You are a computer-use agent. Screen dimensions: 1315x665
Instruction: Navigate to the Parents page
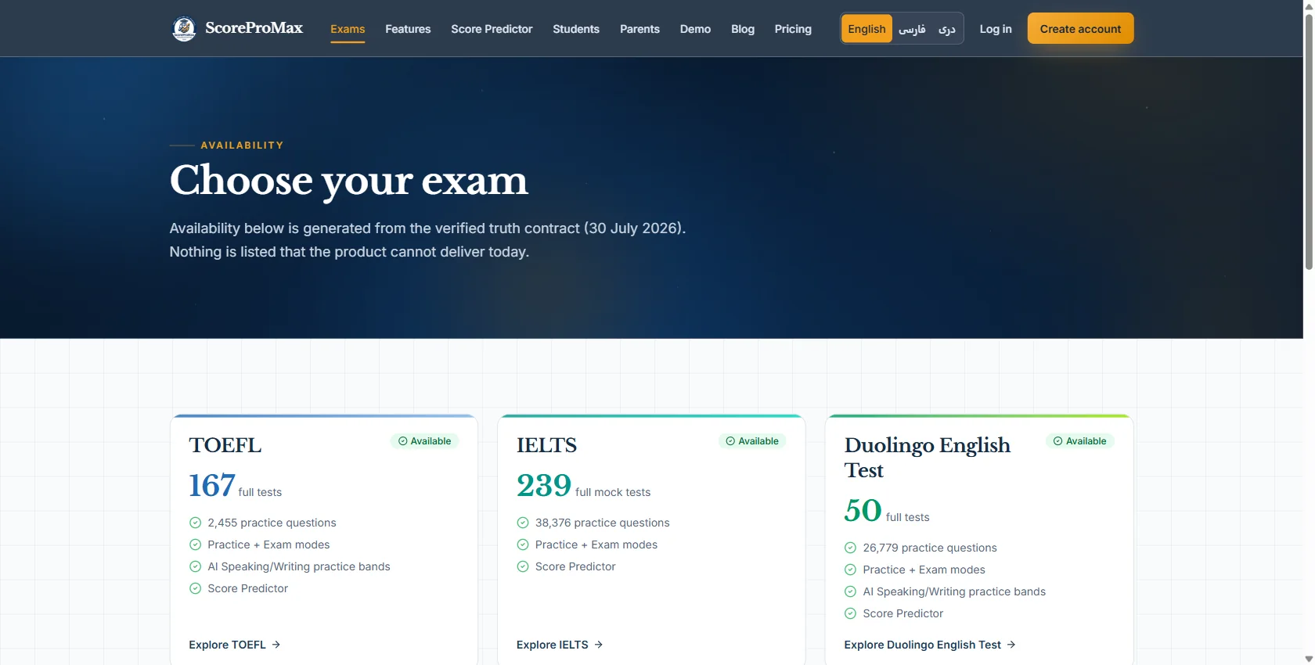coord(639,29)
